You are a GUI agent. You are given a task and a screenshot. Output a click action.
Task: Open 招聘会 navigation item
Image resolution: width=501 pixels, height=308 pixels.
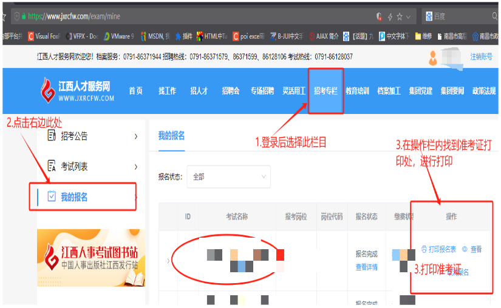pyautogui.click(x=231, y=91)
